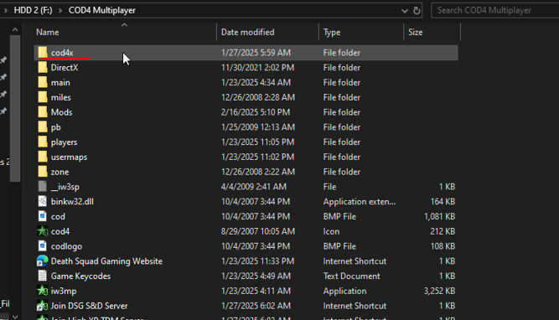Select the codlogo BMP file icon
Viewport: 559px width, 320px height.
tap(43, 246)
